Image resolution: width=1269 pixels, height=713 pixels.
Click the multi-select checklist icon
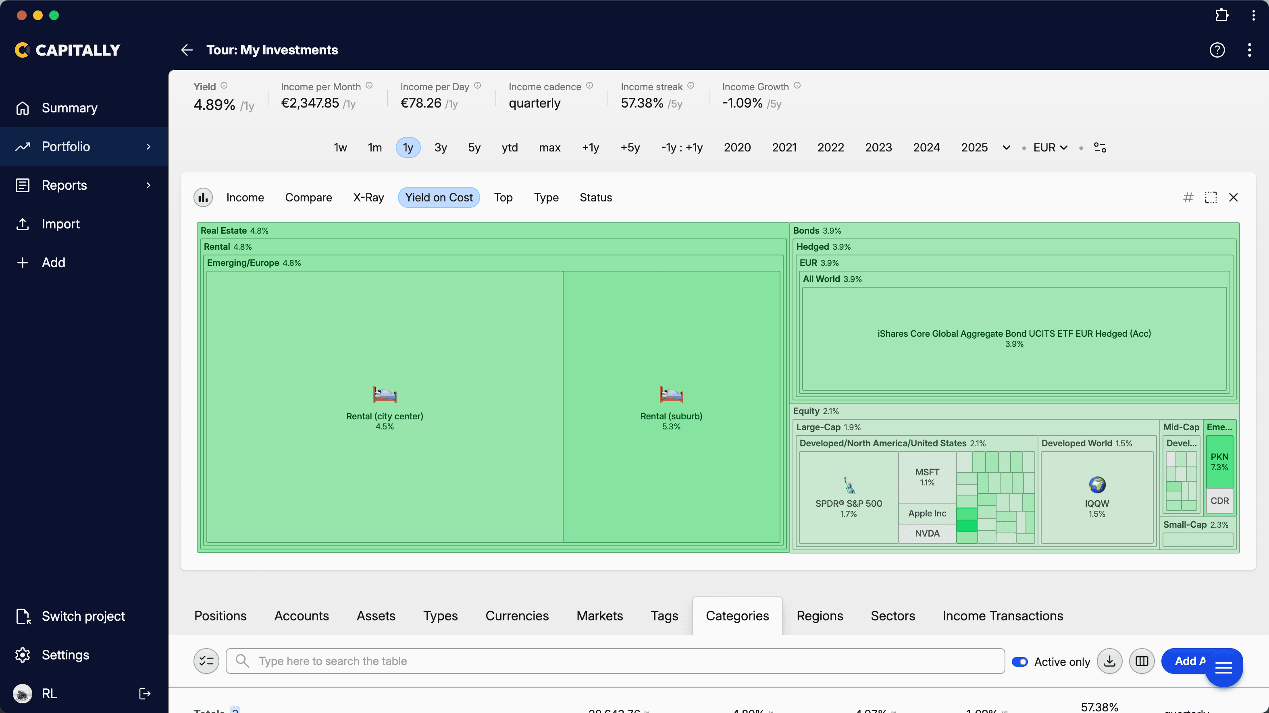pyautogui.click(x=206, y=661)
